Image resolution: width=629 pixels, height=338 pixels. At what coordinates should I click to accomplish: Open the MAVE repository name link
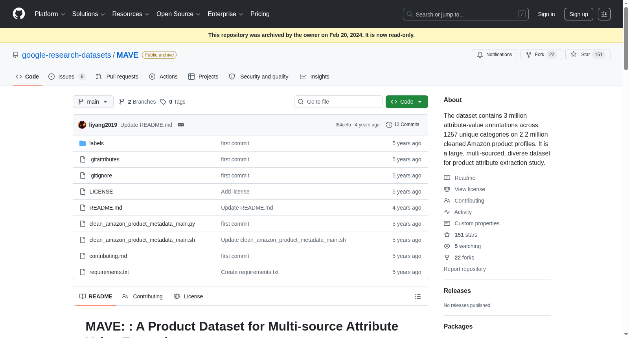point(127,55)
